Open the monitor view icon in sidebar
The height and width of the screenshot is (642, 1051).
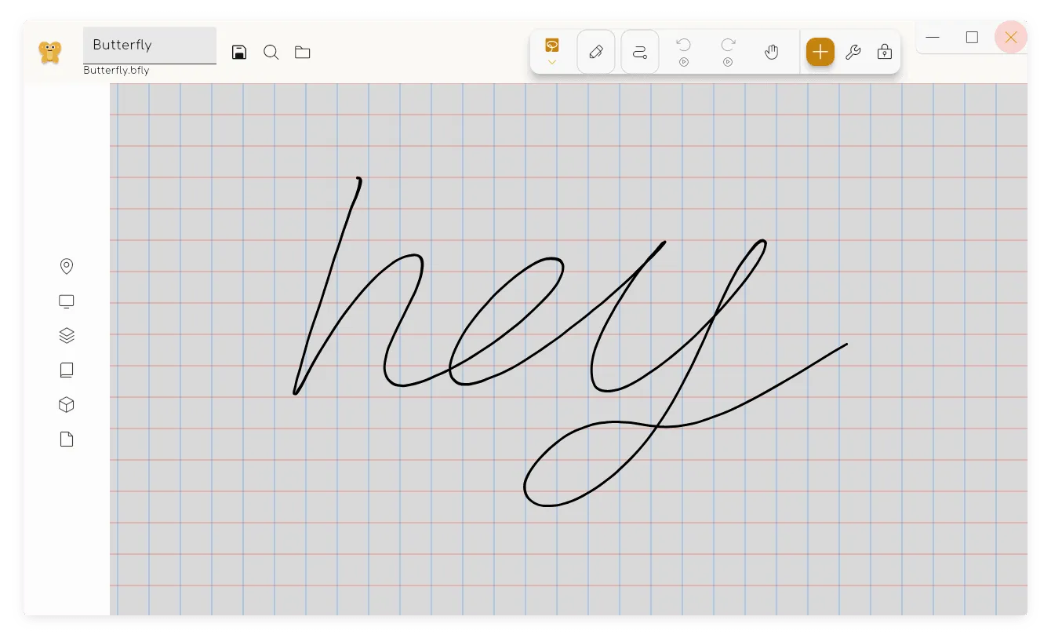(67, 301)
